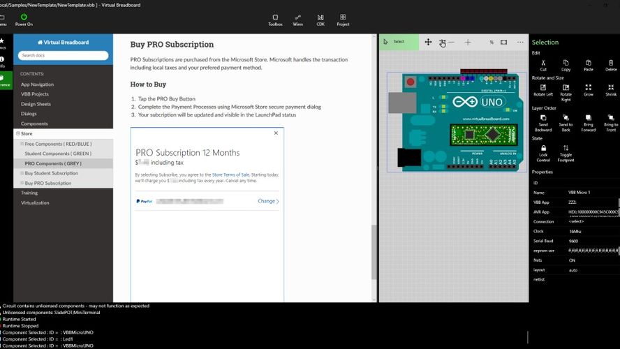This screenshot has width=620, height=349.
Task: Click the Virtual Breadboard home link
Action: pyautogui.click(x=64, y=43)
